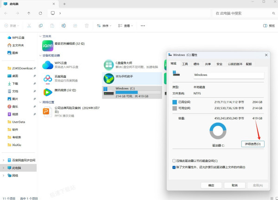
Task: Refresh the current Explorer view
Action: click(x=40, y=13)
